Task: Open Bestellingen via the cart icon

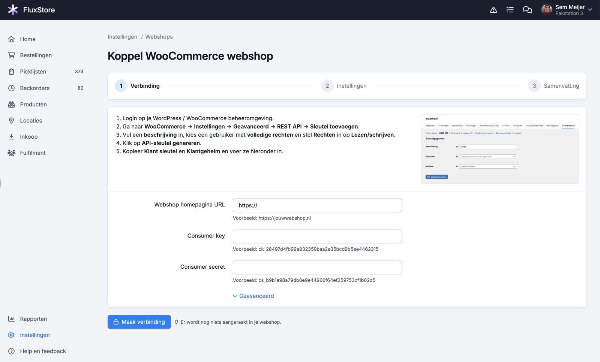Action: pos(12,55)
